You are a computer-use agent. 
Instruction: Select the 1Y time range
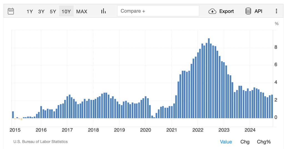30,11
